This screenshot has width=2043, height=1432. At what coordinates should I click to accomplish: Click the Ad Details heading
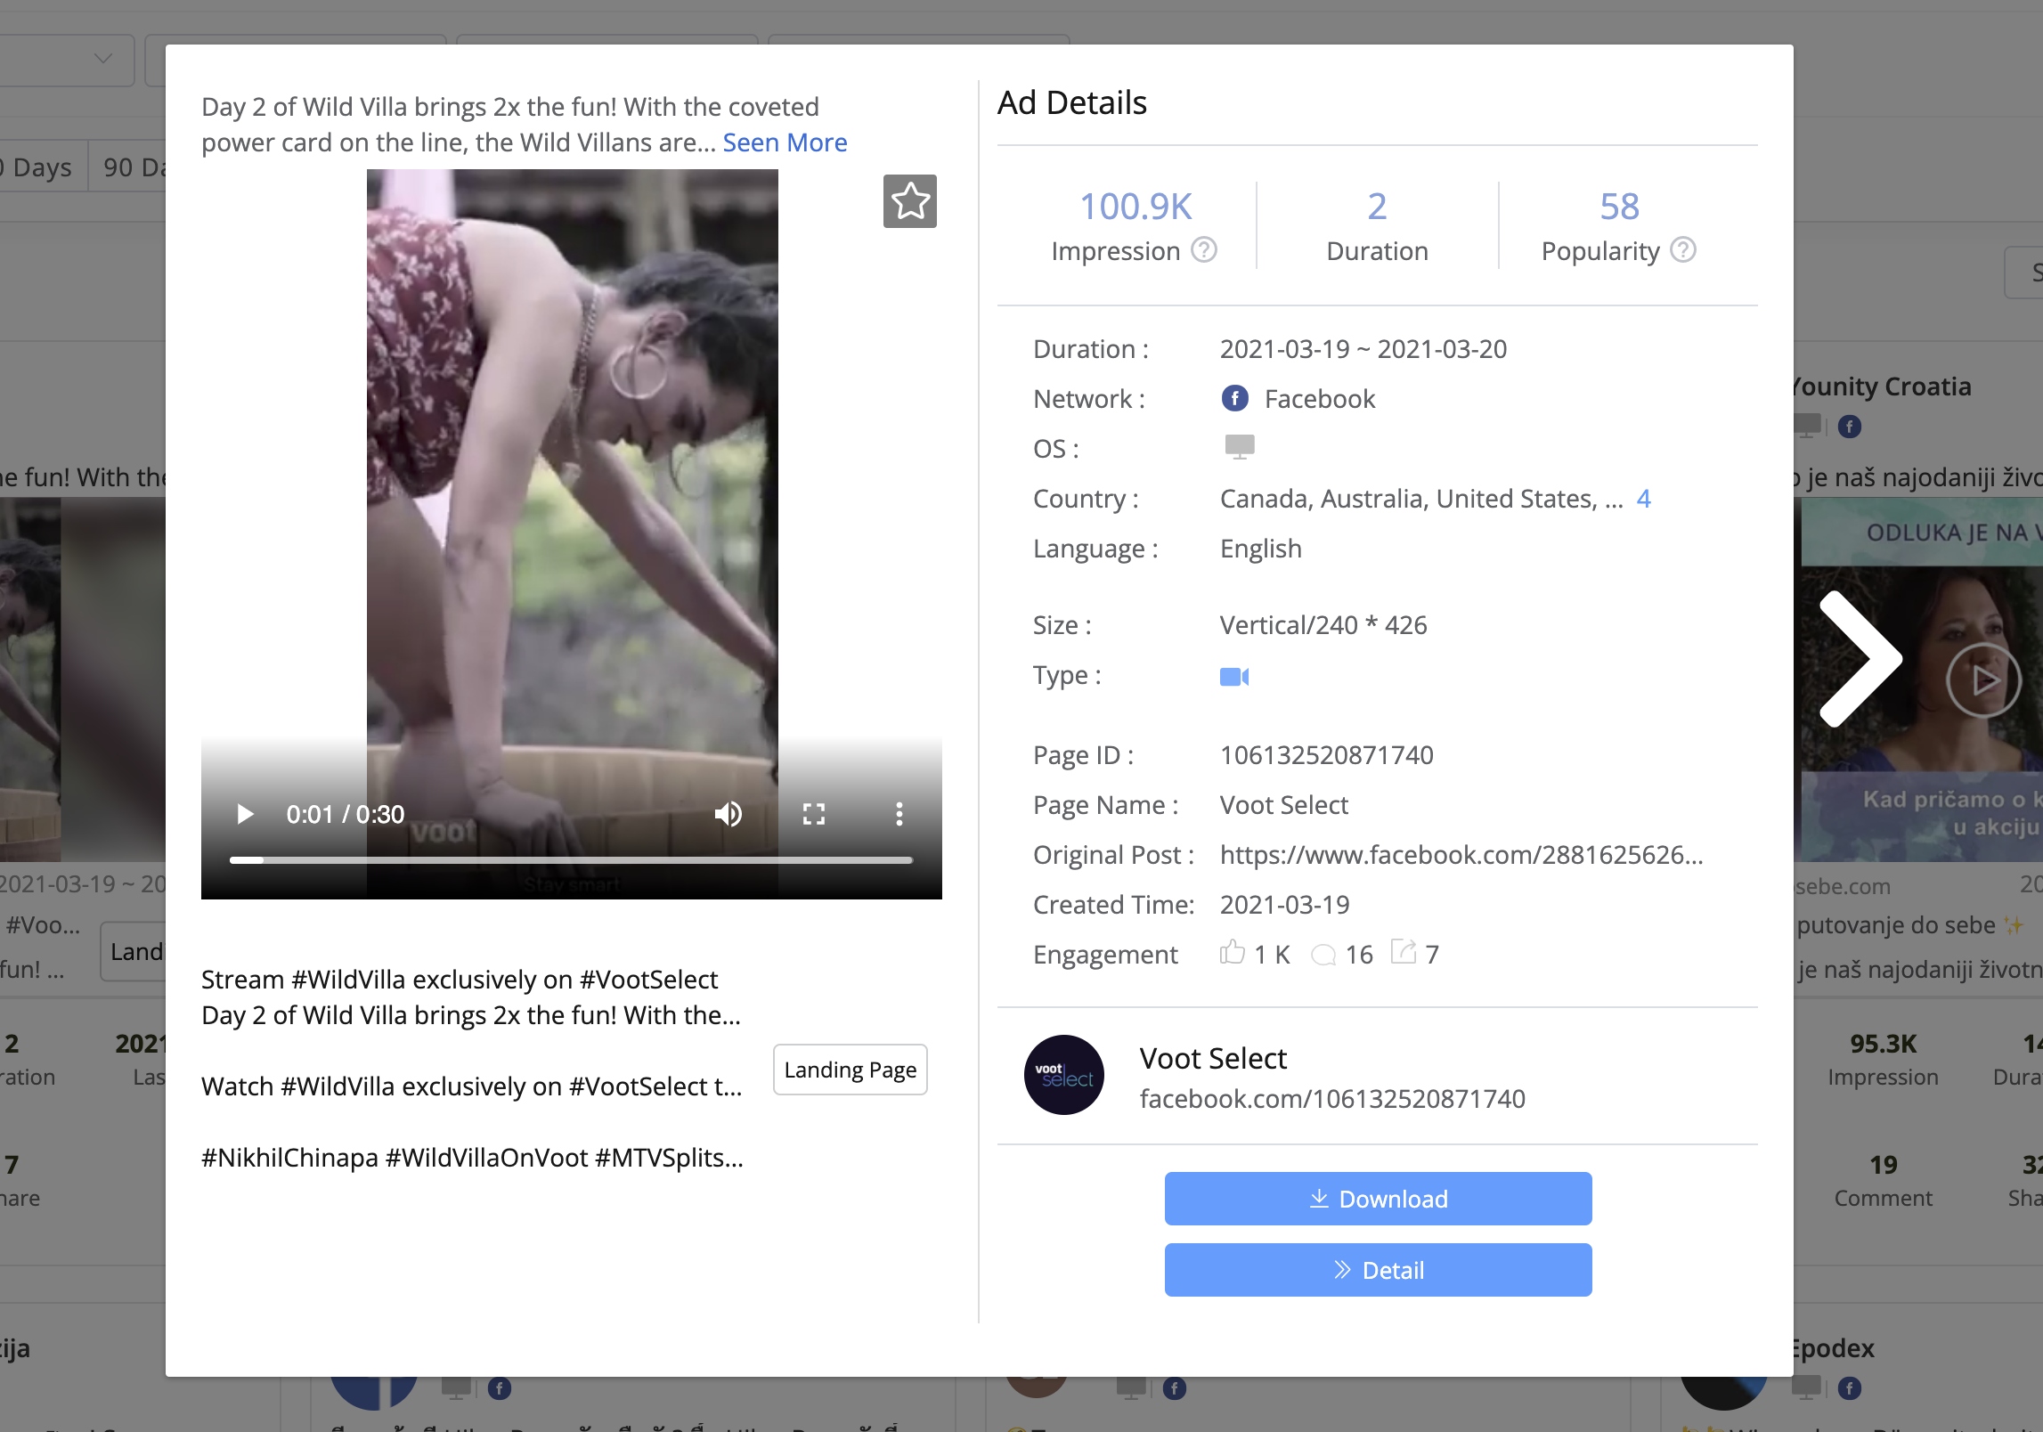(x=1072, y=102)
